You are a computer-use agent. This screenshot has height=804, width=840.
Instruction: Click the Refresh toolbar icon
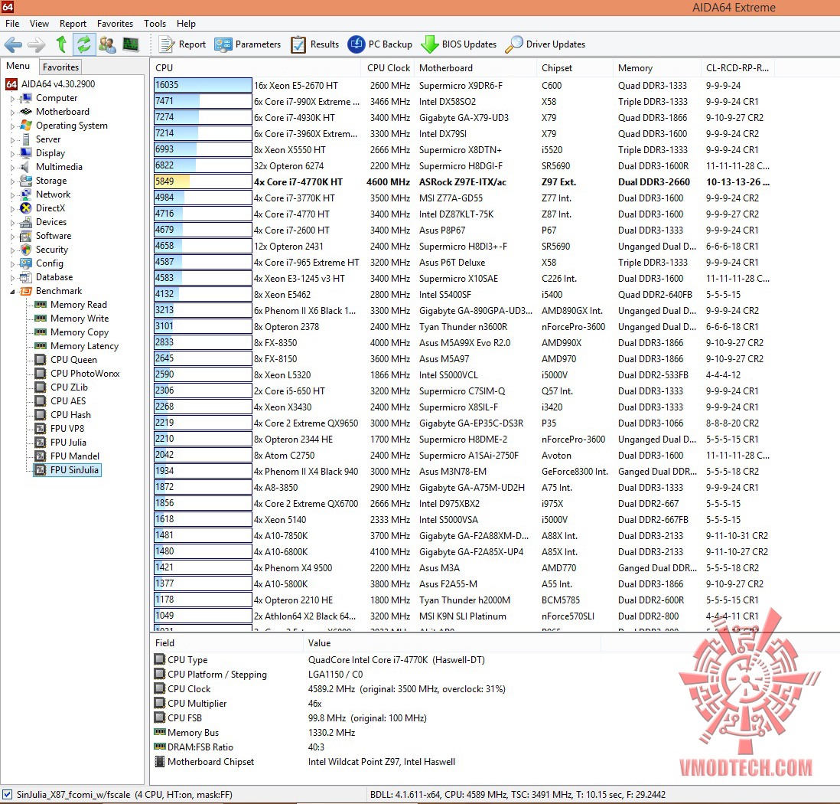click(x=84, y=44)
